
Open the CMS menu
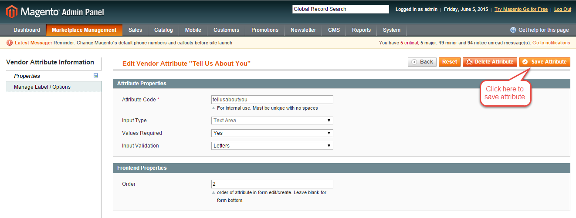(334, 30)
